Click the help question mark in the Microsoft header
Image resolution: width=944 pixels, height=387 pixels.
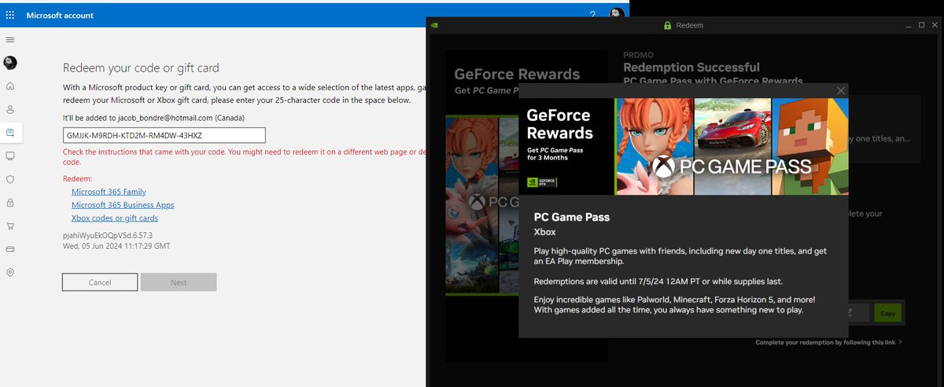point(592,15)
